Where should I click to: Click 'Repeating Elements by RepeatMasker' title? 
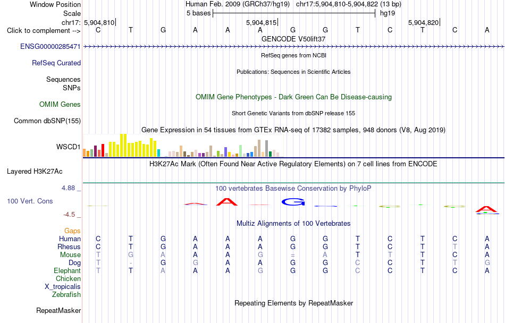click(294, 303)
